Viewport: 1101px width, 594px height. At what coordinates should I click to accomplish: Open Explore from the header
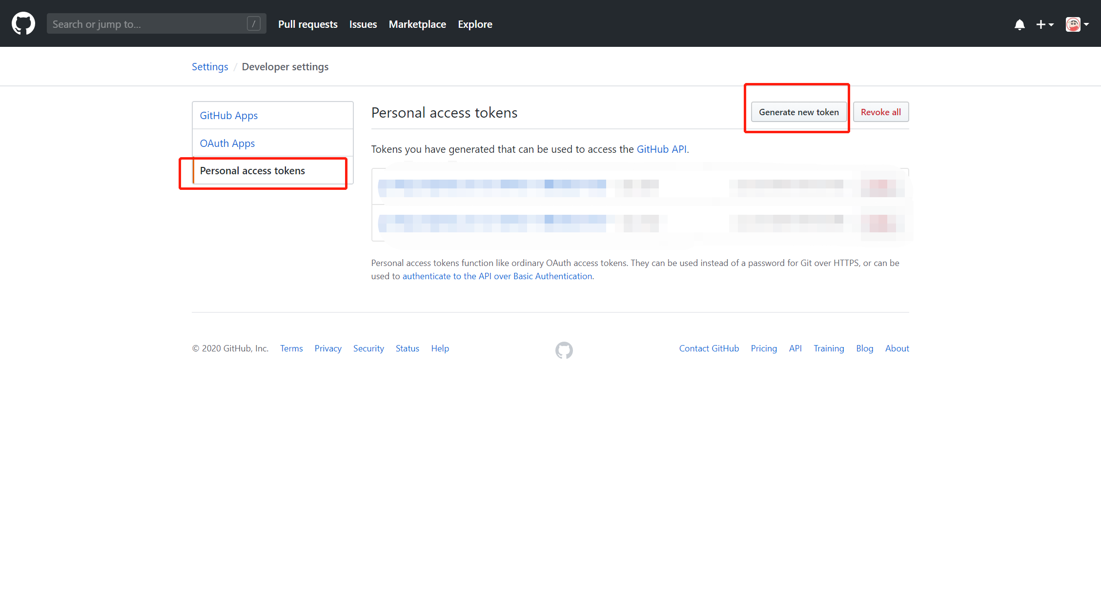(474, 24)
